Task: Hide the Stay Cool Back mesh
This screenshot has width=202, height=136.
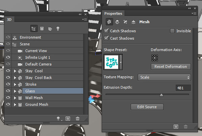Action: pos(8,77)
